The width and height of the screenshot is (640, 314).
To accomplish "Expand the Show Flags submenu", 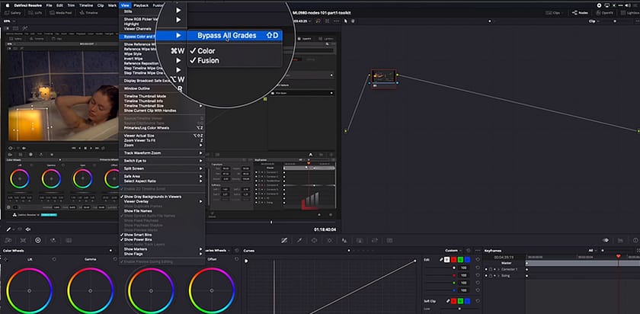I will point(162,254).
